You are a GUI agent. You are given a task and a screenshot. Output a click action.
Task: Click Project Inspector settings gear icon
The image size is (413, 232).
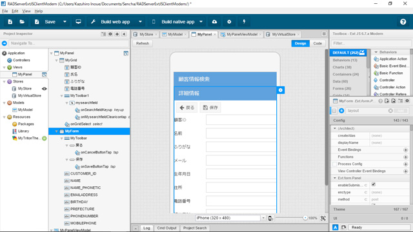(x=110, y=34)
